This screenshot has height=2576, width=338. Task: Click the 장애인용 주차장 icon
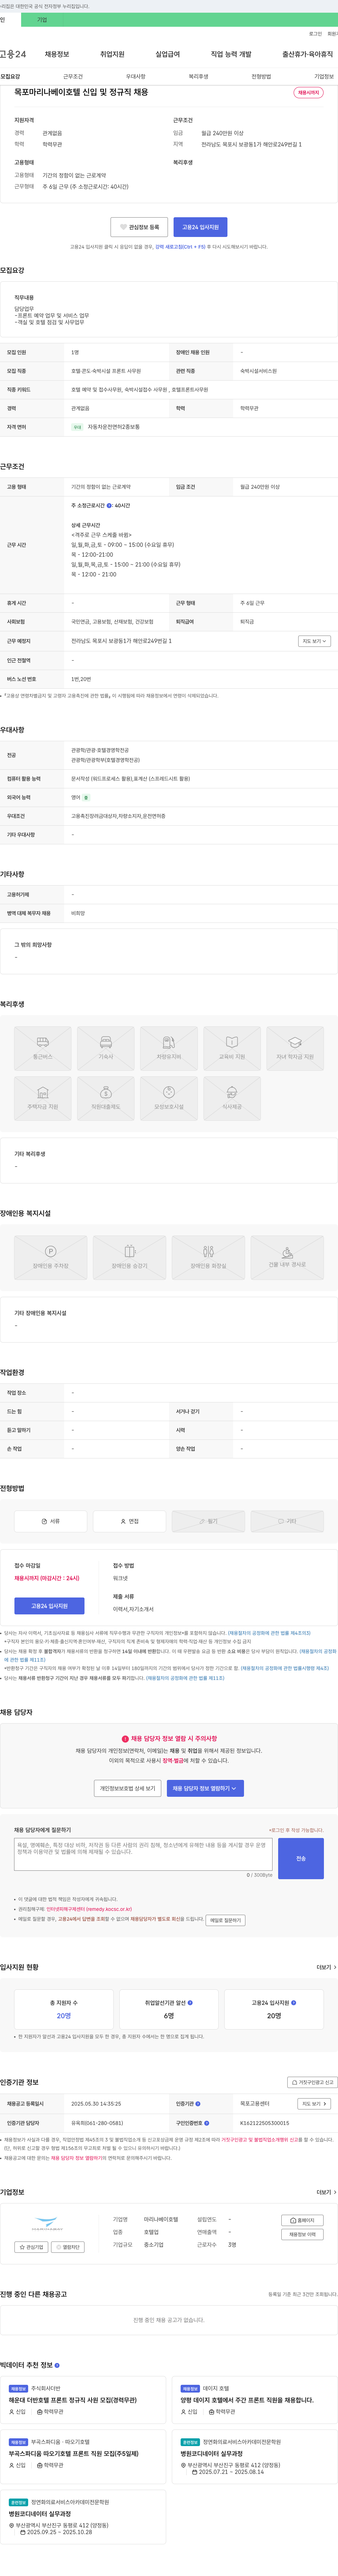coord(51,1257)
